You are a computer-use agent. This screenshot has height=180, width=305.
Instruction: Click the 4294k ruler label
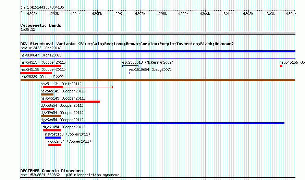(x=75, y=14)
